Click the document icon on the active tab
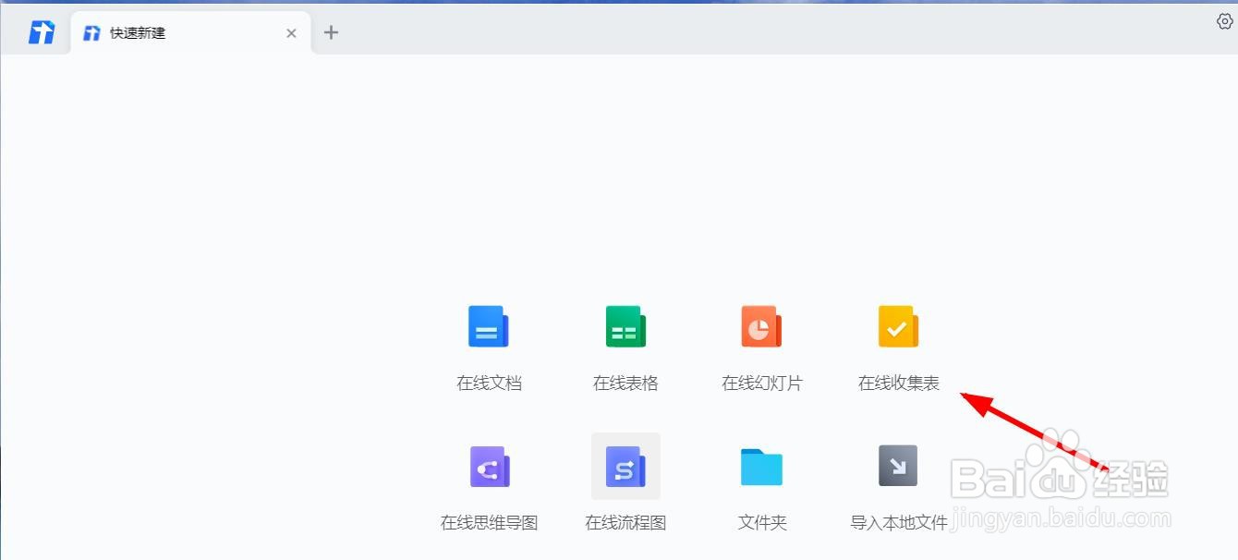 [91, 32]
